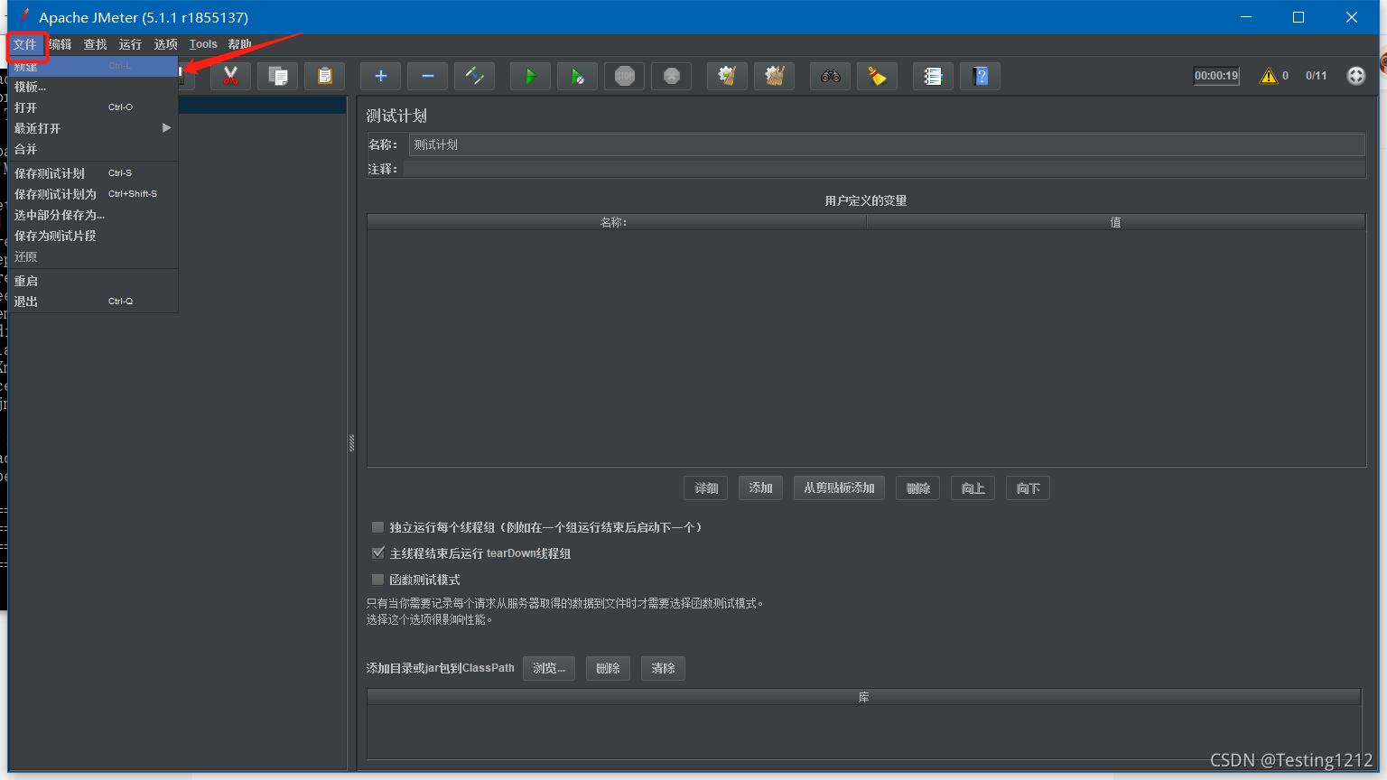Expand the 最近打开 submenu arrow

pyautogui.click(x=166, y=128)
